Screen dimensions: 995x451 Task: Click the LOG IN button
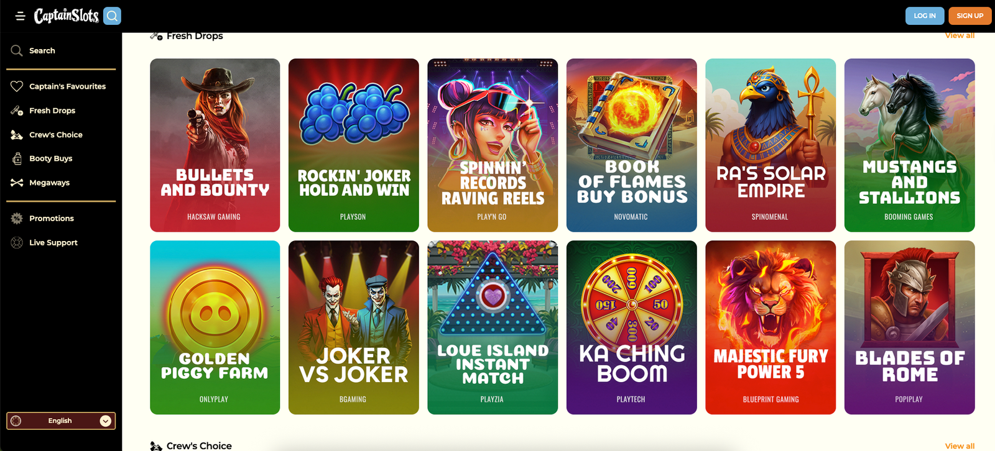925,16
